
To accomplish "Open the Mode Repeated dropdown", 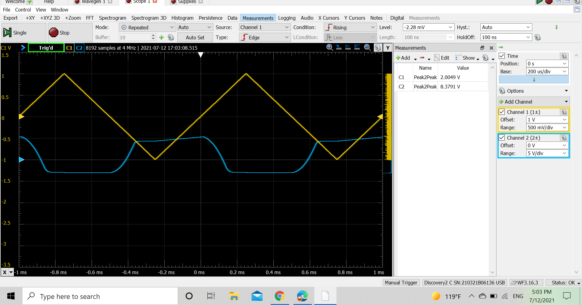I will click(x=147, y=27).
